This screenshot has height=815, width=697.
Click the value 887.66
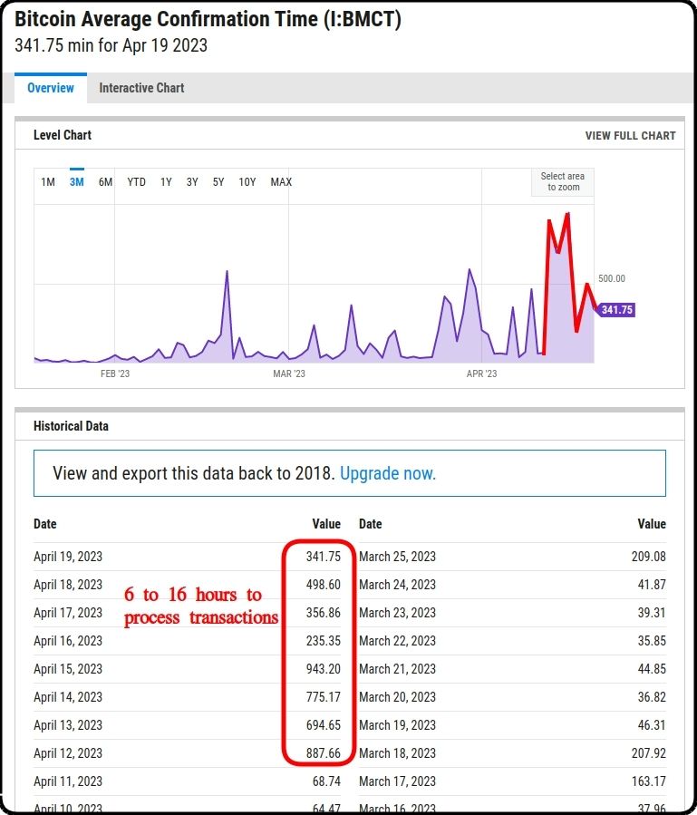tap(324, 753)
